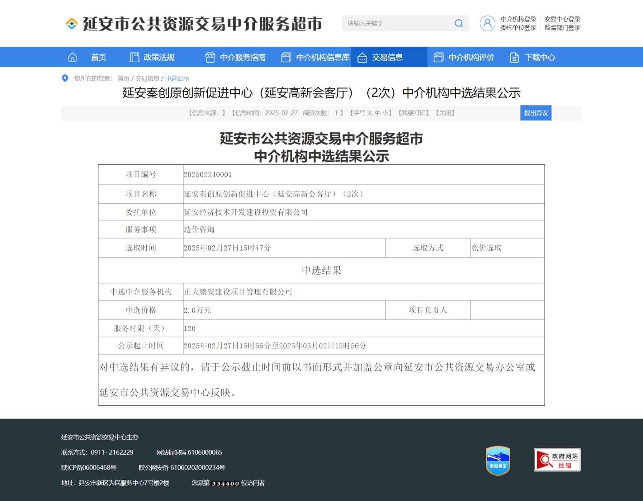
Task: Click the user avatar icon
Action: pyautogui.click(x=487, y=23)
